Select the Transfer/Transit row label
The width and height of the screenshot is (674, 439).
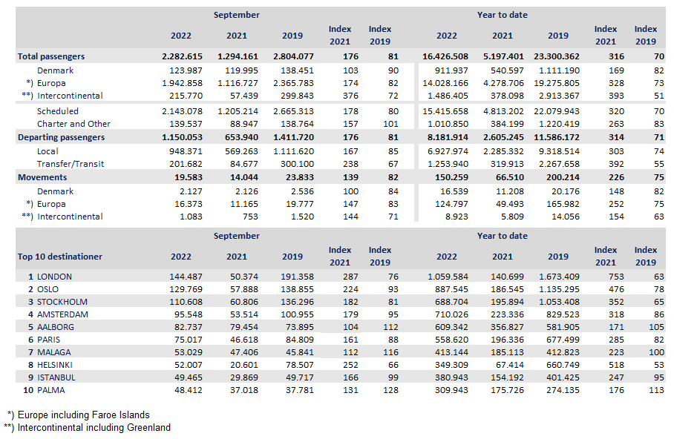point(71,164)
